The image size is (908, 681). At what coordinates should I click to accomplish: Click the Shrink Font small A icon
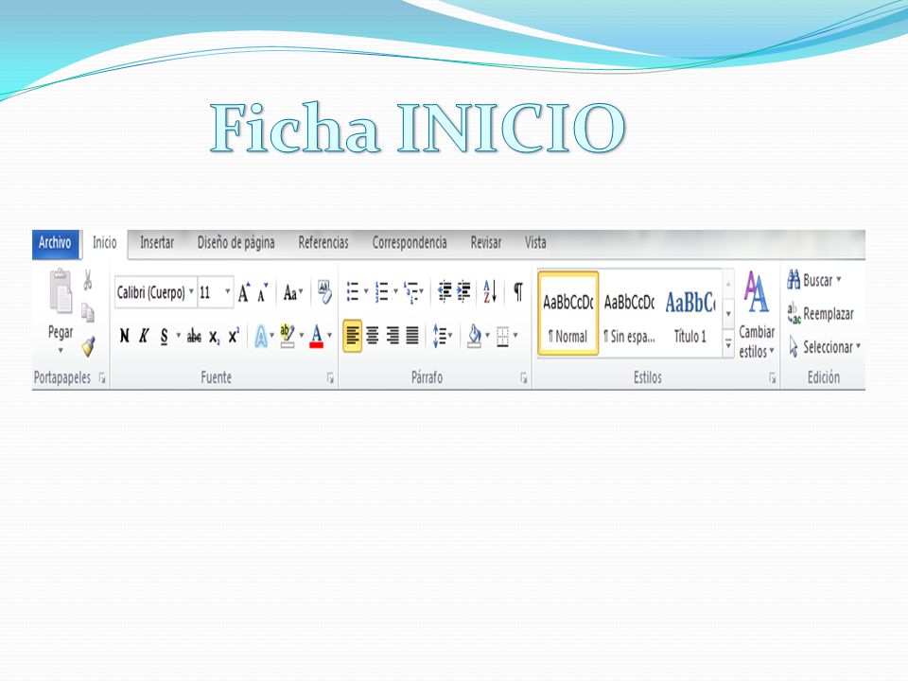(x=263, y=292)
